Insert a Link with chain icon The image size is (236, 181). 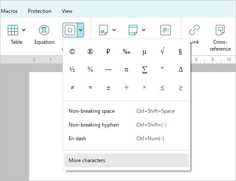click(x=194, y=30)
